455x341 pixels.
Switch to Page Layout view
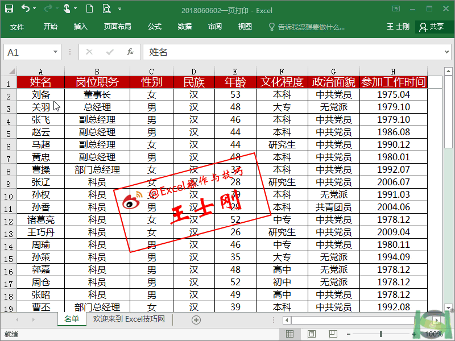point(311,334)
